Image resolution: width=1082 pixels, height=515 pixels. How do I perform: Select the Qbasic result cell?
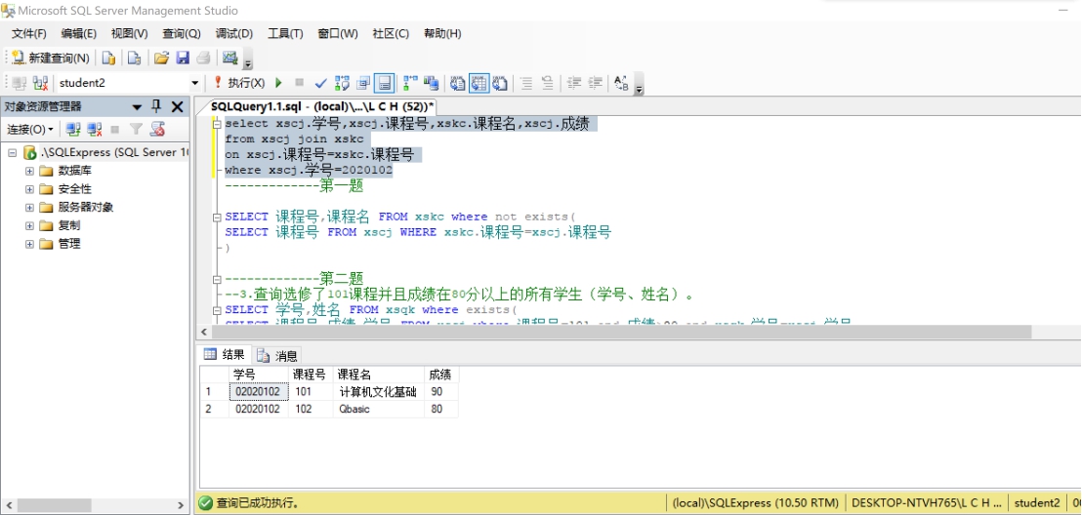coord(378,409)
